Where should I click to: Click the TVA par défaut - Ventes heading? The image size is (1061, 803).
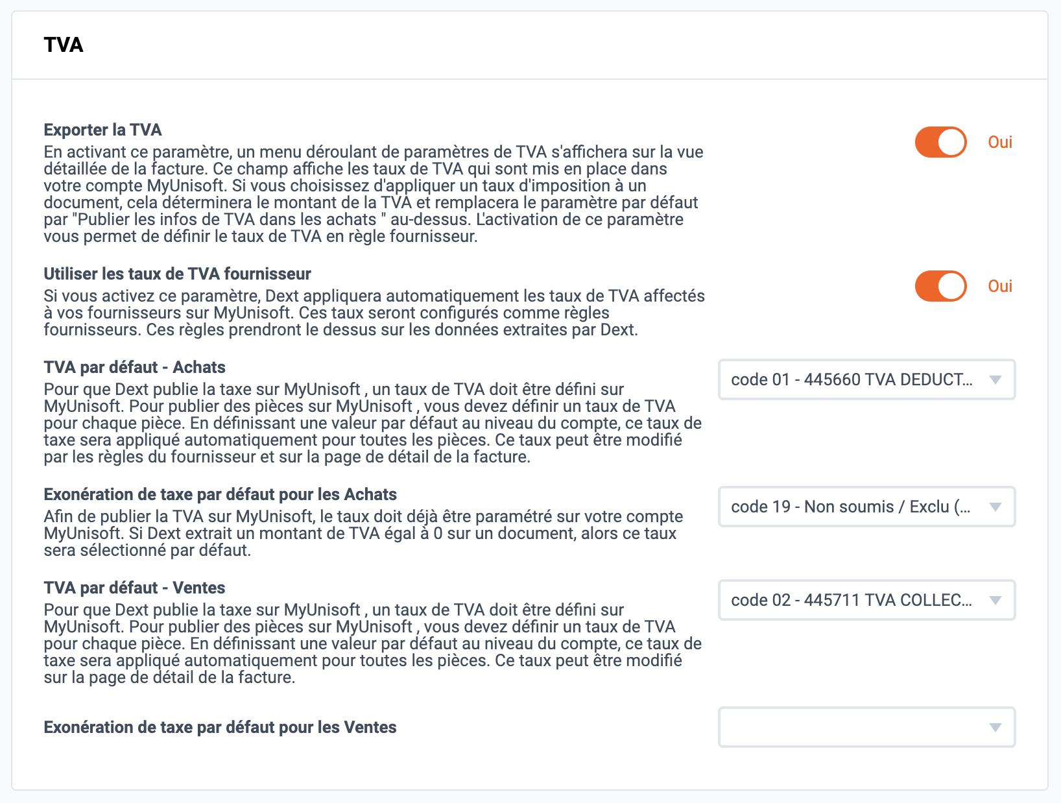[134, 588]
